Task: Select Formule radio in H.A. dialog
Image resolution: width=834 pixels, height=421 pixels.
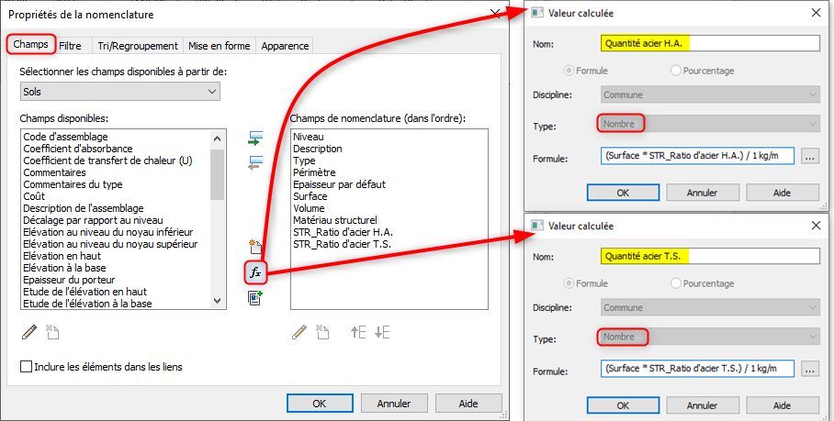Action: pos(568,70)
